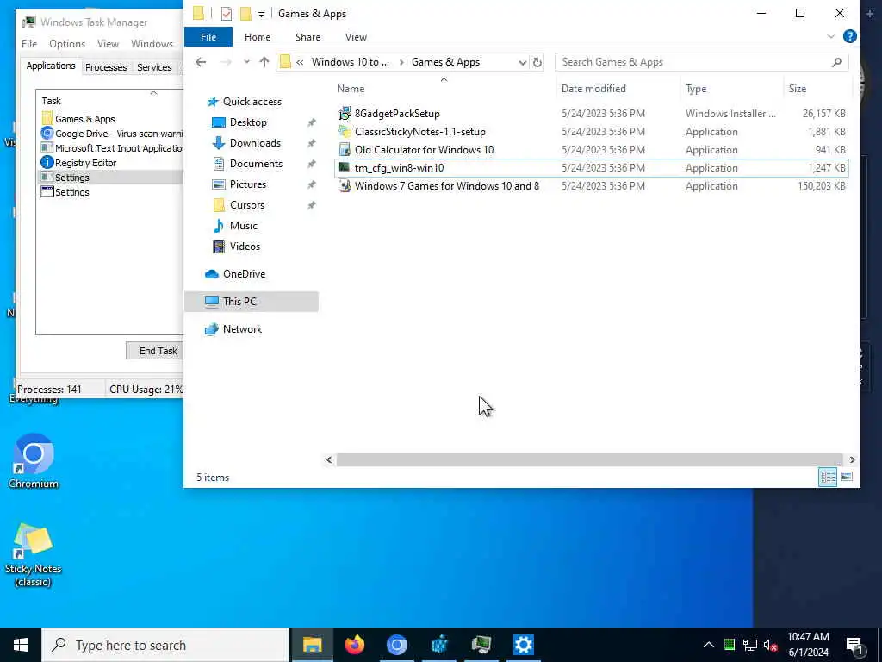Sort files by Size column
The width and height of the screenshot is (882, 662).
point(797,89)
